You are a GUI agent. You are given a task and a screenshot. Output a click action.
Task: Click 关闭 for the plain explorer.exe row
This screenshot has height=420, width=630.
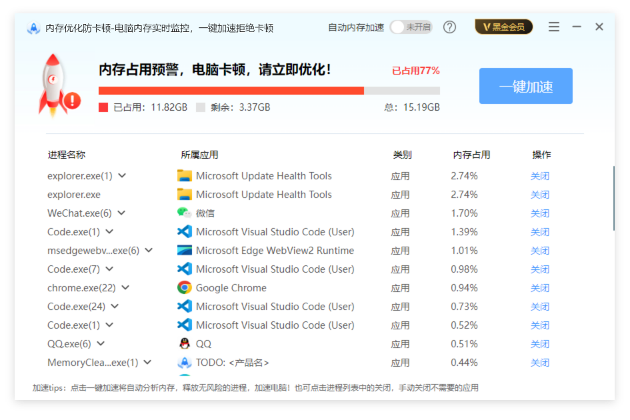click(x=539, y=195)
